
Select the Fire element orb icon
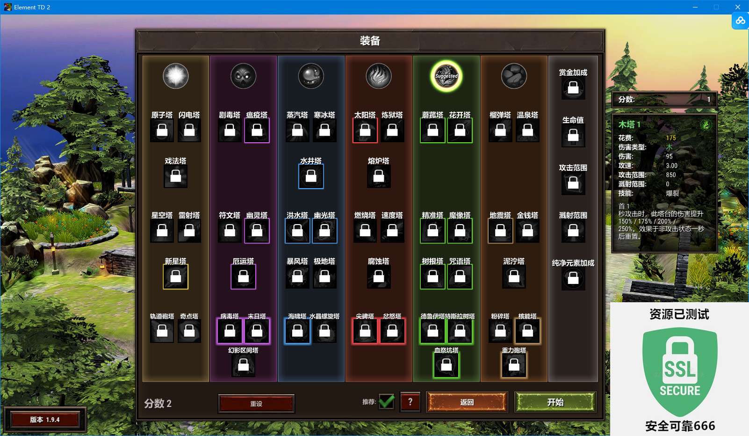[379, 76]
